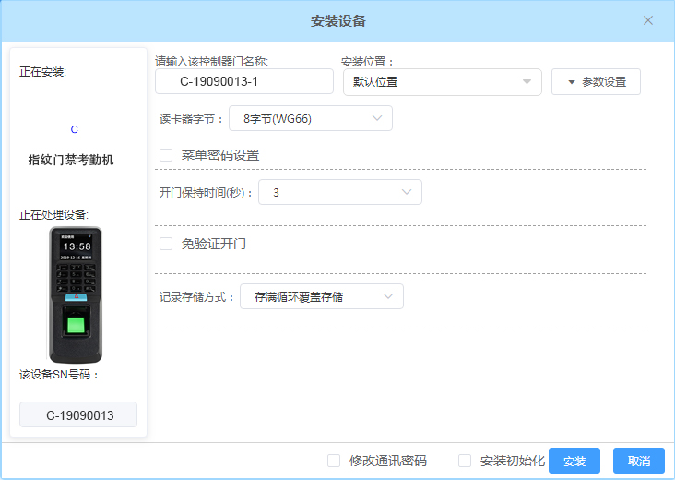Close the 安装设备 dialog with X
The height and width of the screenshot is (480, 675).
648,20
